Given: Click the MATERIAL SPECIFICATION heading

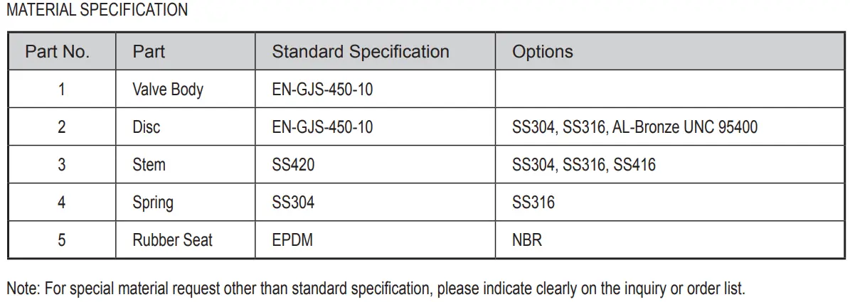Looking at the screenshot, I should point(97,10).
